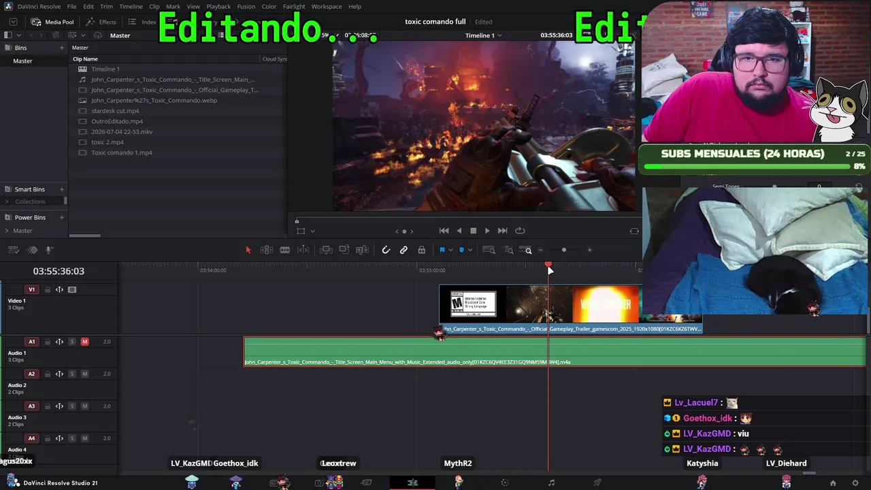Choose the Blade Edit Mode tool
Image resolution: width=871 pixels, height=490 pixels.
point(285,250)
